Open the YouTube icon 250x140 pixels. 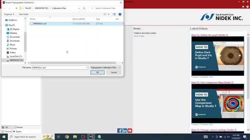(130, 131)
